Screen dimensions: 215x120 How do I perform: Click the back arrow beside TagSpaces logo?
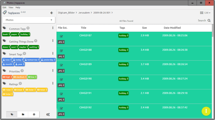pyautogui.click(x=52, y=13)
